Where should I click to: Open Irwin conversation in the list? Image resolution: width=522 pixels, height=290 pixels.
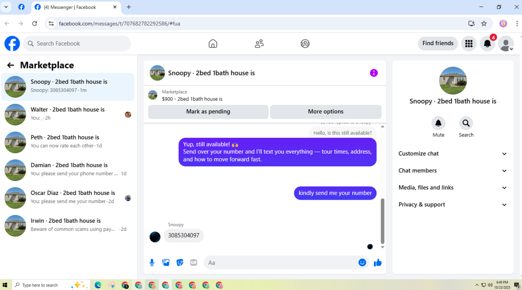tap(68, 226)
